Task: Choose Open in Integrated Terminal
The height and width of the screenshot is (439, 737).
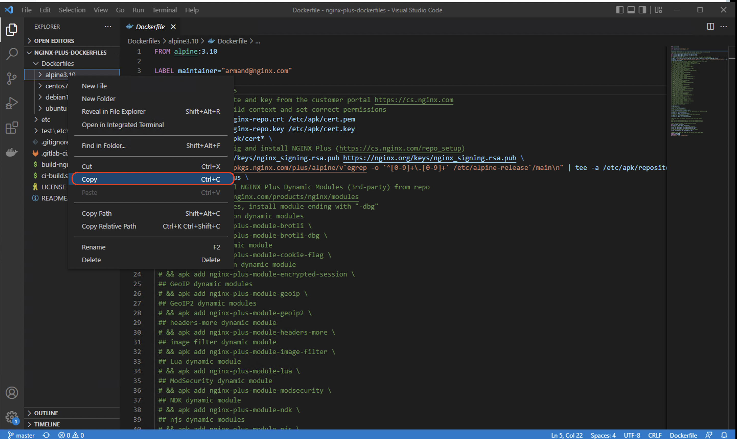Action: click(x=151, y=125)
